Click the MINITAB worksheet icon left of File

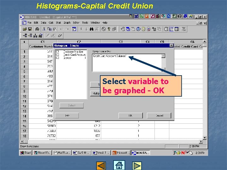click(24, 23)
